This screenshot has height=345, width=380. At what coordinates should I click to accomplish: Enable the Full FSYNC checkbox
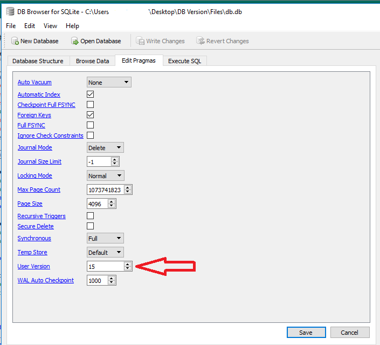point(90,125)
